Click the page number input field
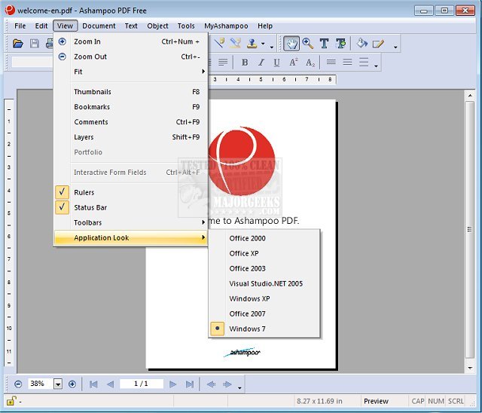This screenshot has height=413, width=482. click(x=141, y=384)
